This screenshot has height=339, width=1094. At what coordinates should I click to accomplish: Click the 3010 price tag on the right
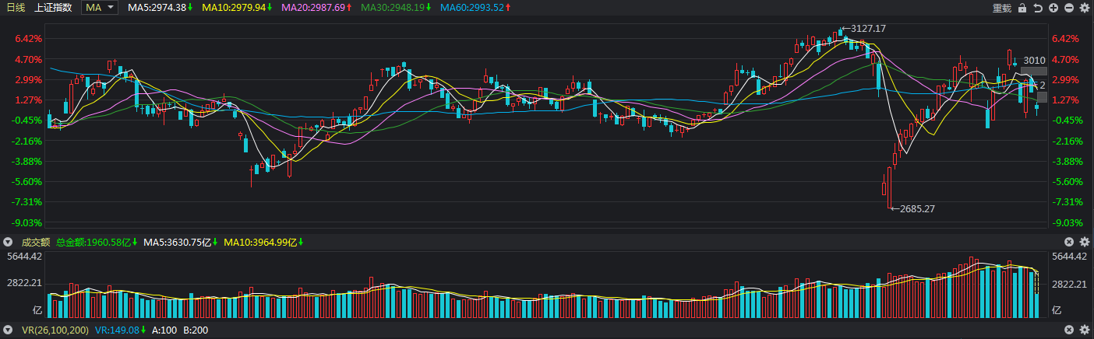click(x=1034, y=60)
